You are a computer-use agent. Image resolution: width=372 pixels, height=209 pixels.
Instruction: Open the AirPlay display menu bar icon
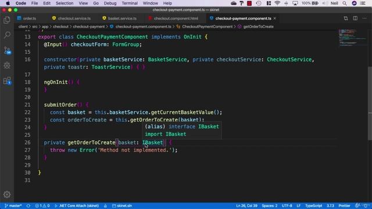pos(295,3)
